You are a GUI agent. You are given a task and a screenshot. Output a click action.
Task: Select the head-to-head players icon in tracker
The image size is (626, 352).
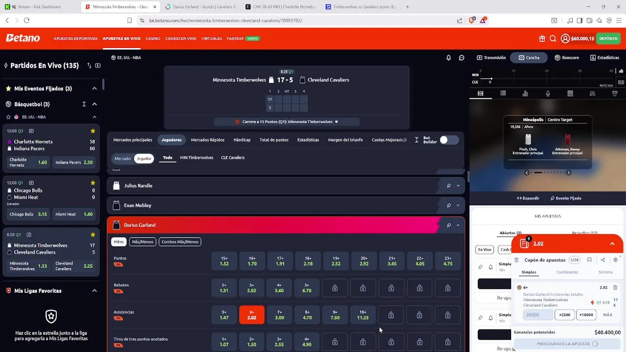pyautogui.click(x=592, y=93)
